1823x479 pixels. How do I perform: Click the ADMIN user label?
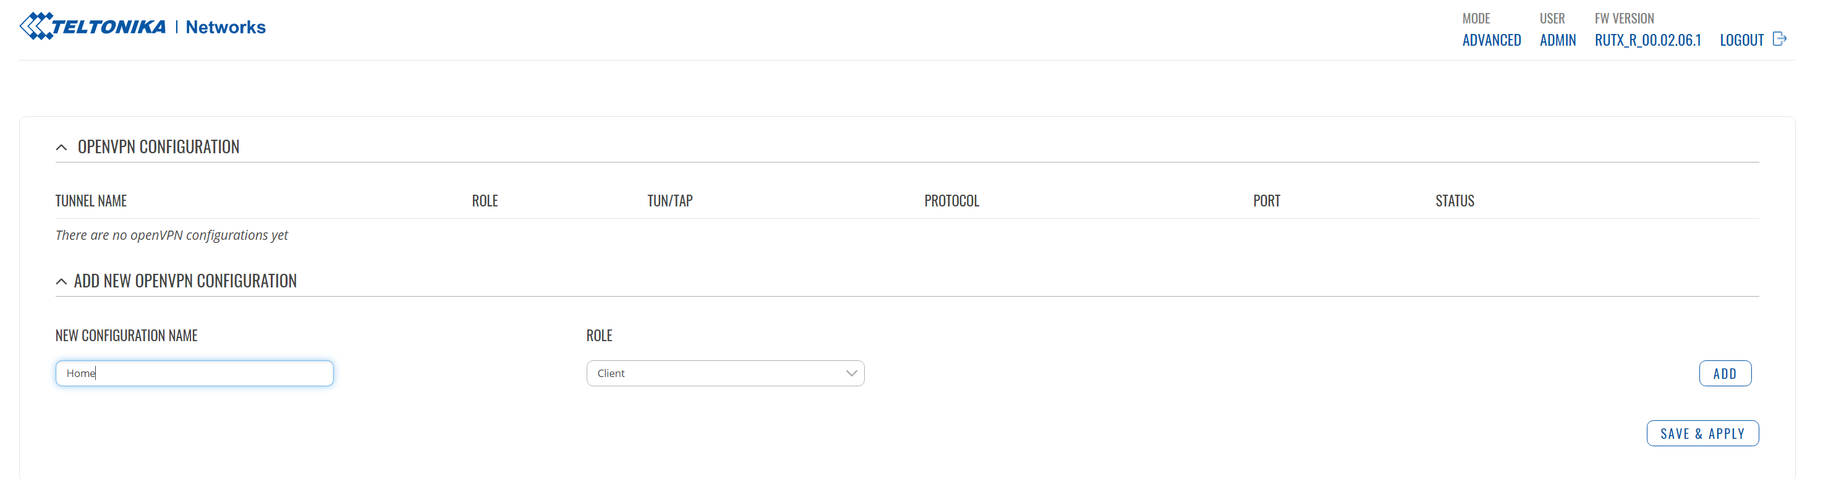1558,40
